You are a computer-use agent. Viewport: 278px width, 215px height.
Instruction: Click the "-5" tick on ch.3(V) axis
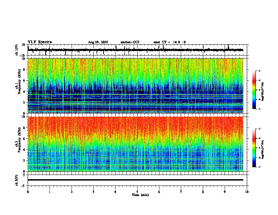(24, 186)
